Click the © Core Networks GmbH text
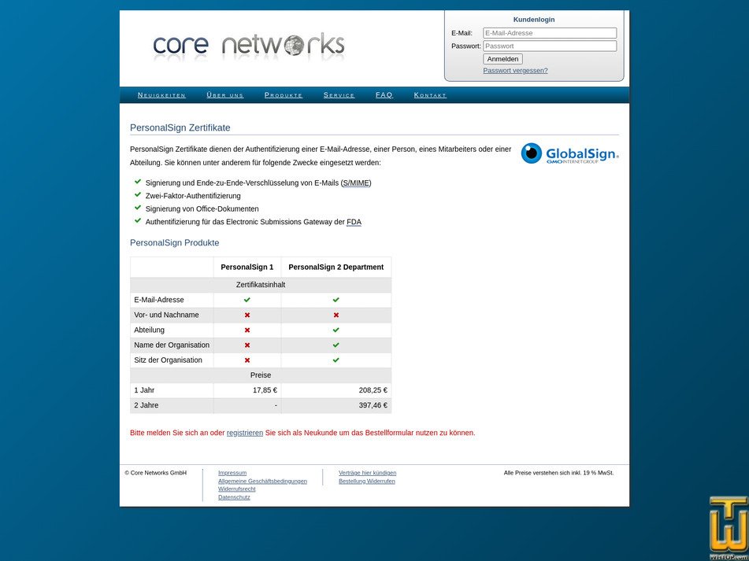This screenshot has width=749, height=561. coord(156,473)
